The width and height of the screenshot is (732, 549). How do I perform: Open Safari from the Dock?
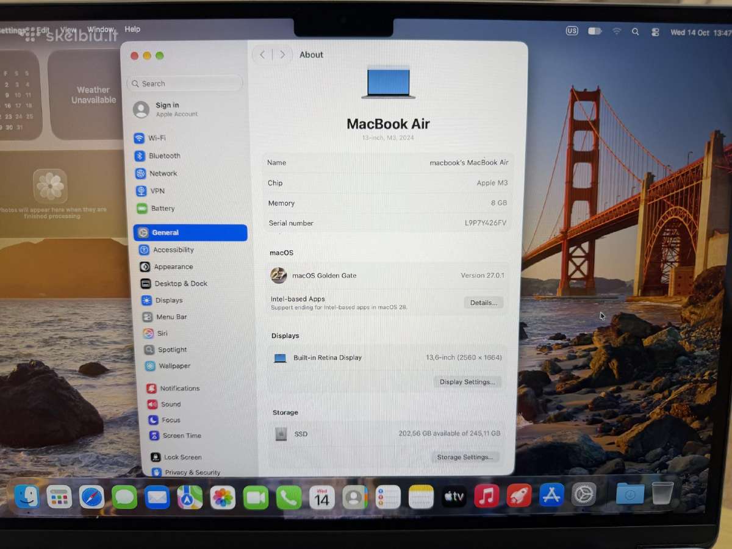[x=91, y=497]
